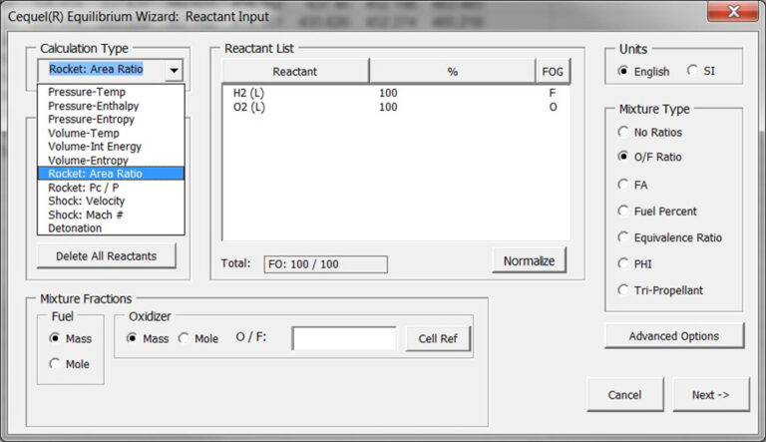Pick Volume-Temp from calculation types
Image resolution: width=766 pixels, height=442 pixels.
pos(111,133)
